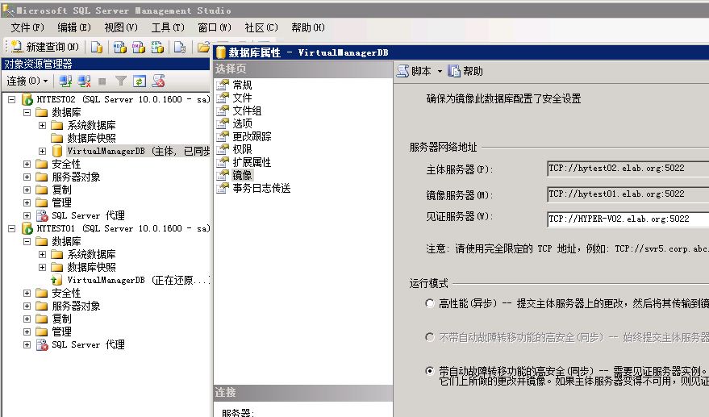Click the 帮助 help button in dialog
The image size is (709, 417).
465,71
